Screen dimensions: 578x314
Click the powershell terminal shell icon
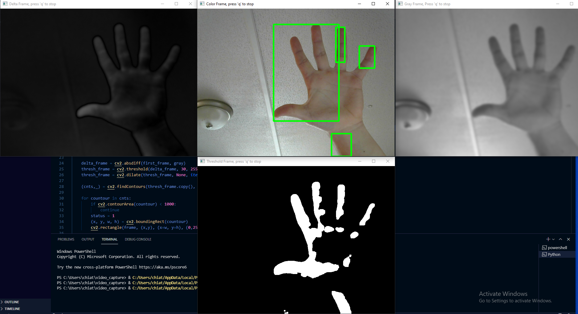[x=545, y=248]
